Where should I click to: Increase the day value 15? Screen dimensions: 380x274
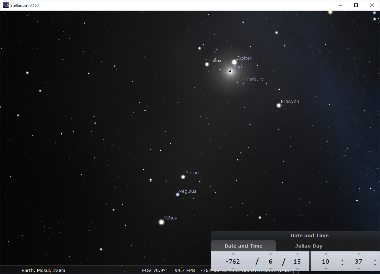coord(297,254)
